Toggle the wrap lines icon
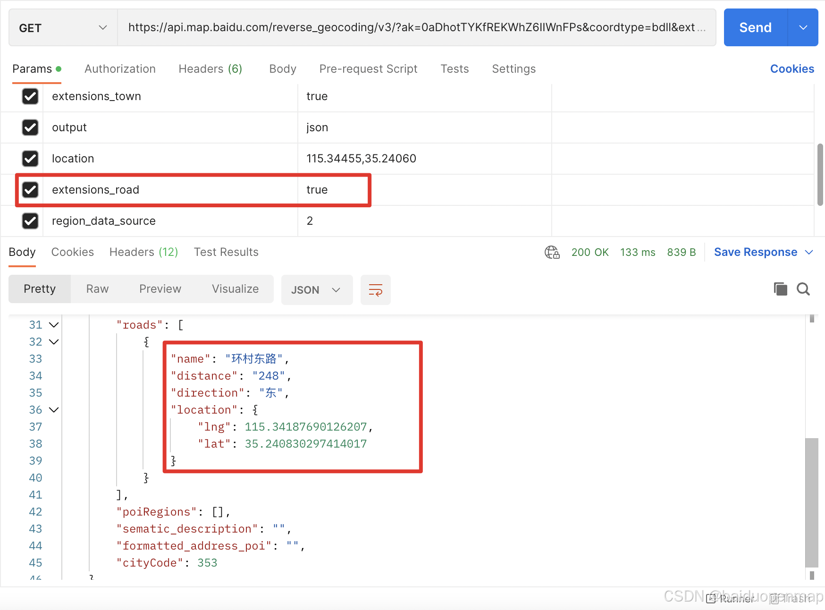Image resolution: width=825 pixels, height=610 pixels. 376,290
